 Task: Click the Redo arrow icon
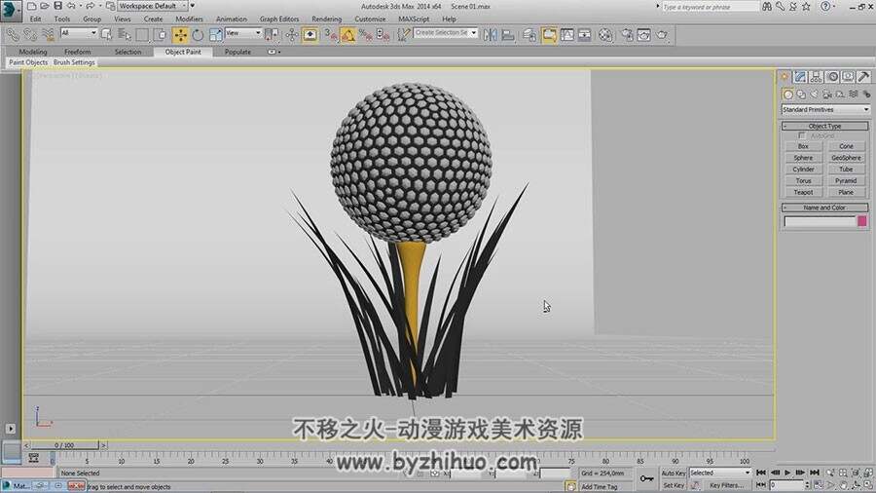click(90, 6)
